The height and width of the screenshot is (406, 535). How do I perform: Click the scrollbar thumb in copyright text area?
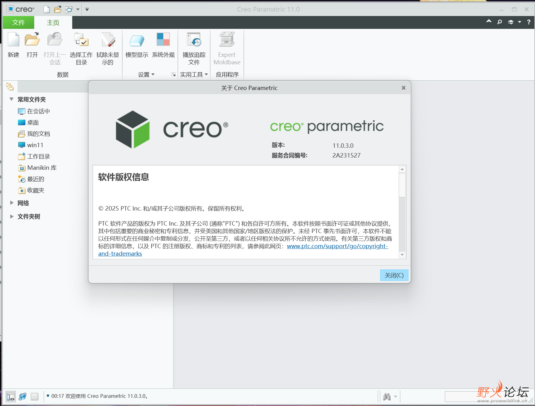coord(402,185)
